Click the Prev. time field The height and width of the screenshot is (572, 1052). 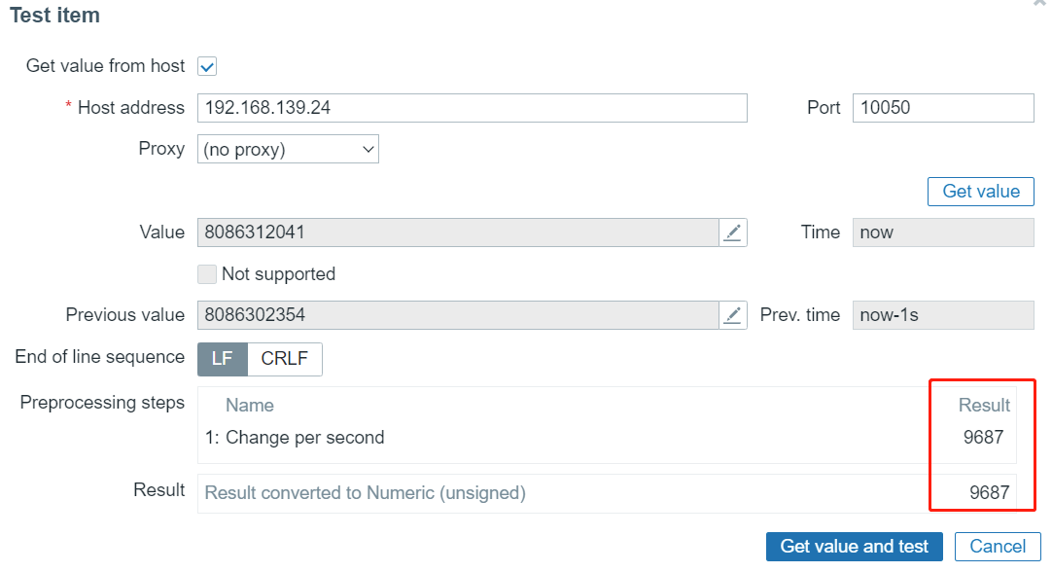coord(942,315)
